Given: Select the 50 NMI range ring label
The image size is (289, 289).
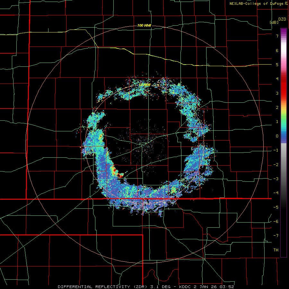Looking at the screenshot, I should 145,85.
